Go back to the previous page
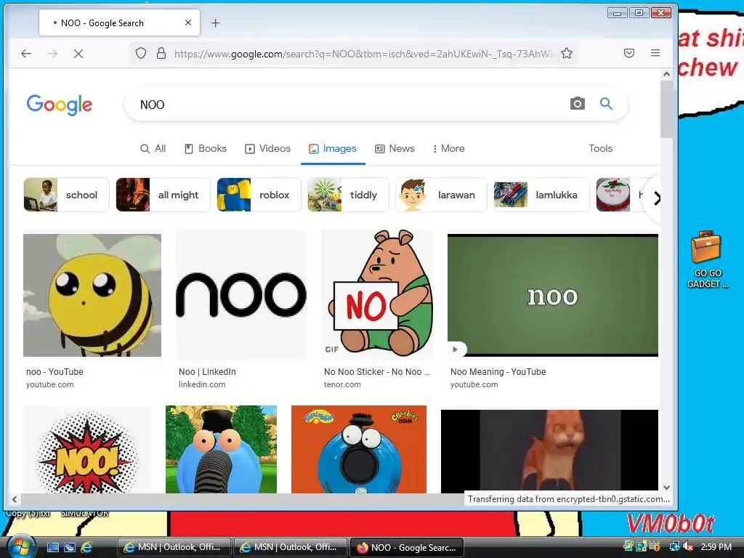 click(x=26, y=54)
